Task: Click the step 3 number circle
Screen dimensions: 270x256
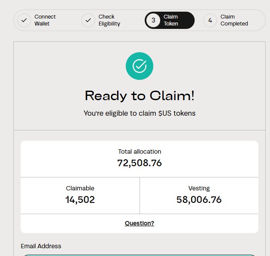Action: (153, 20)
